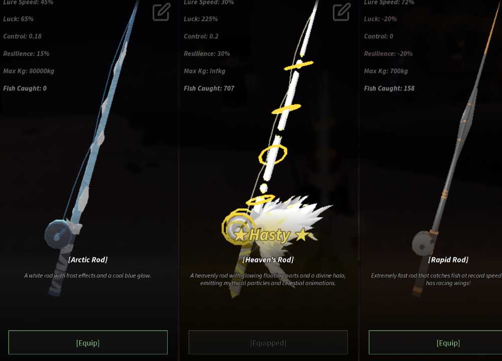
Task: Click Fish Caught: 707 stat
Action: click(x=209, y=88)
